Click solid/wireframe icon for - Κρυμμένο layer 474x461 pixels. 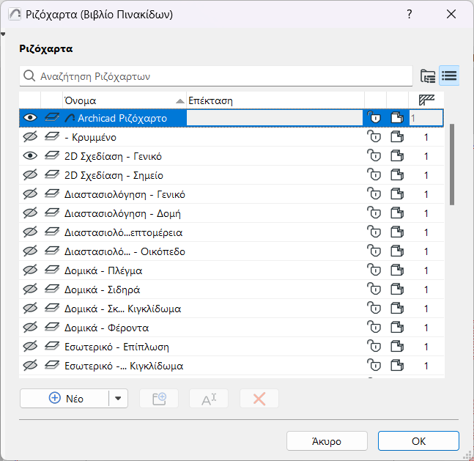tap(396, 137)
